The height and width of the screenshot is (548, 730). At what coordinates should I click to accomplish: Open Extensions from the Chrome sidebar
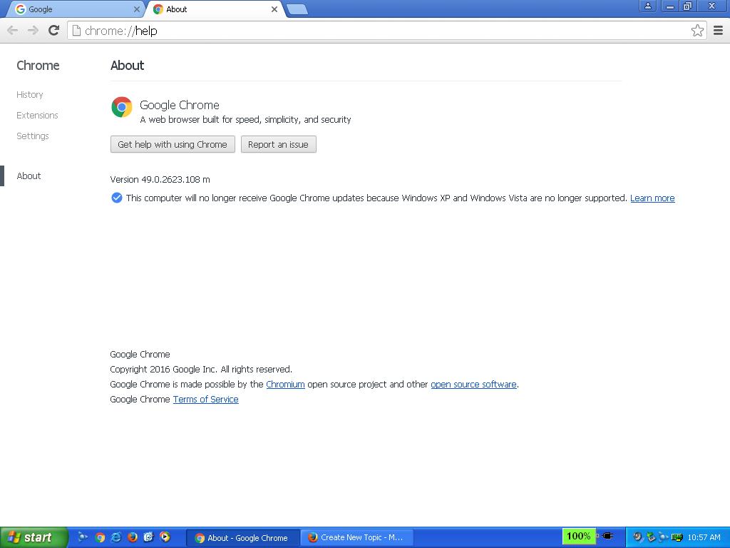[37, 115]
